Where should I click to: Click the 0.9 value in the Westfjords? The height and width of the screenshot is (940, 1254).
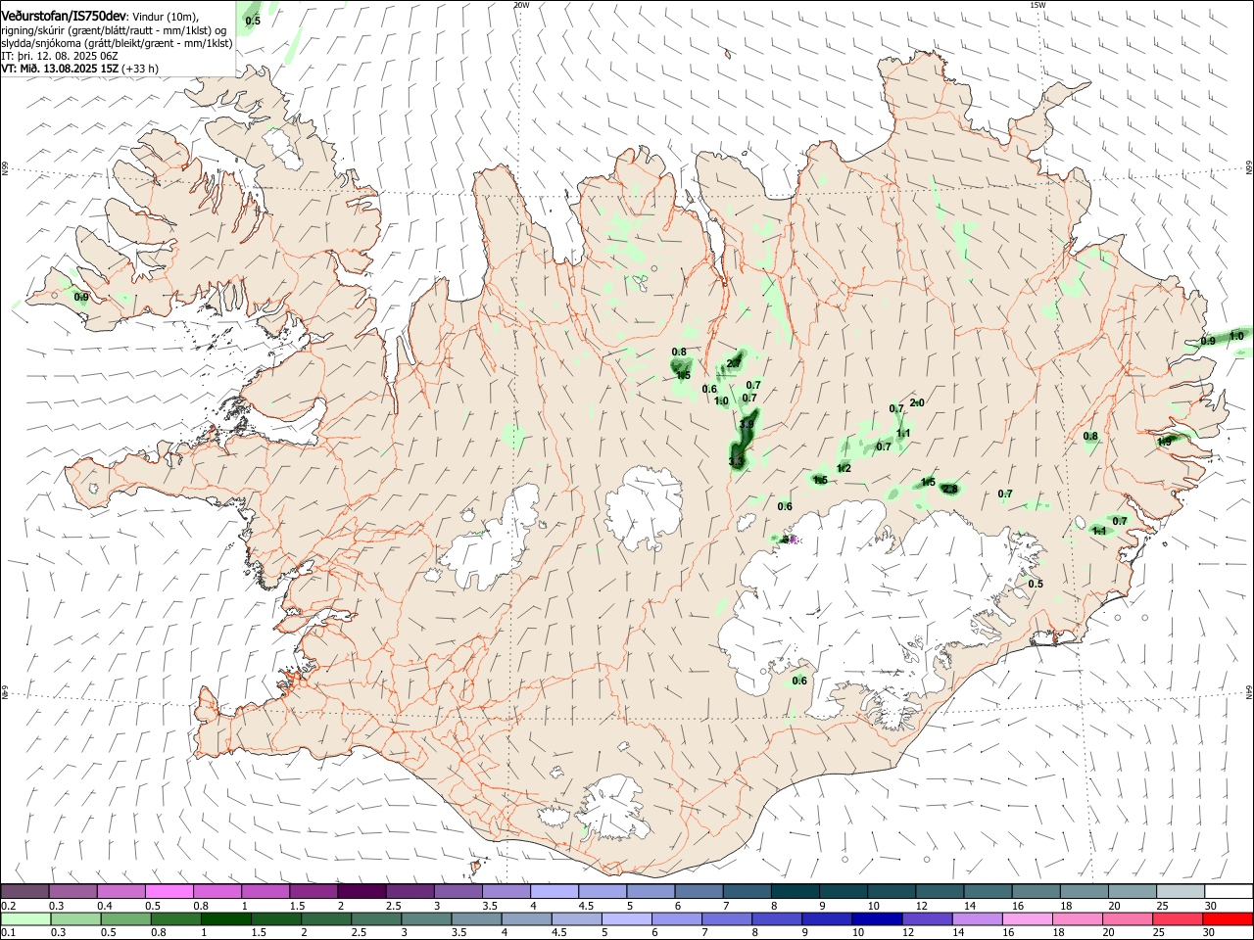point(81,297)
